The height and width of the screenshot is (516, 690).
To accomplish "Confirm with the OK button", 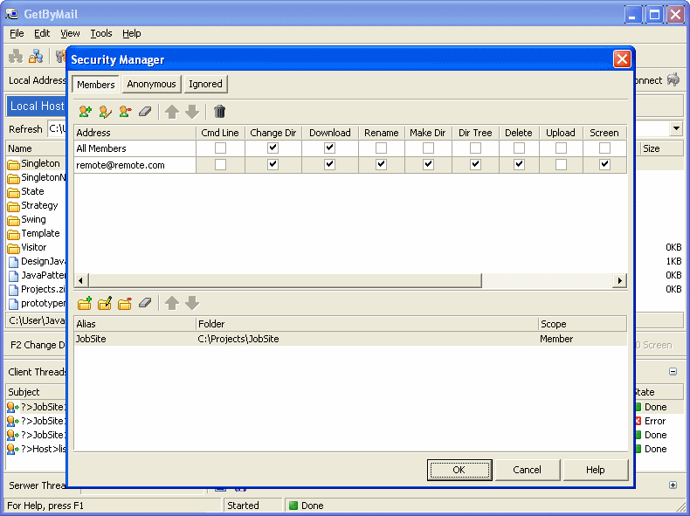I will tap(459, 470).
